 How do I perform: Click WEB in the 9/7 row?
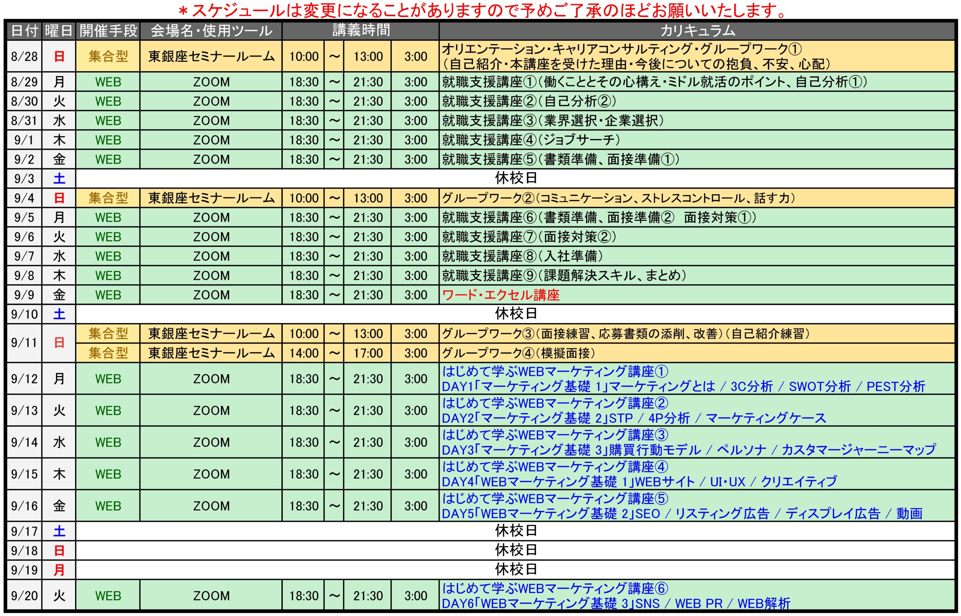point(108,256)
